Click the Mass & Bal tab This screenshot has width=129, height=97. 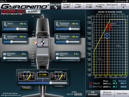click(x=56, y=6)
